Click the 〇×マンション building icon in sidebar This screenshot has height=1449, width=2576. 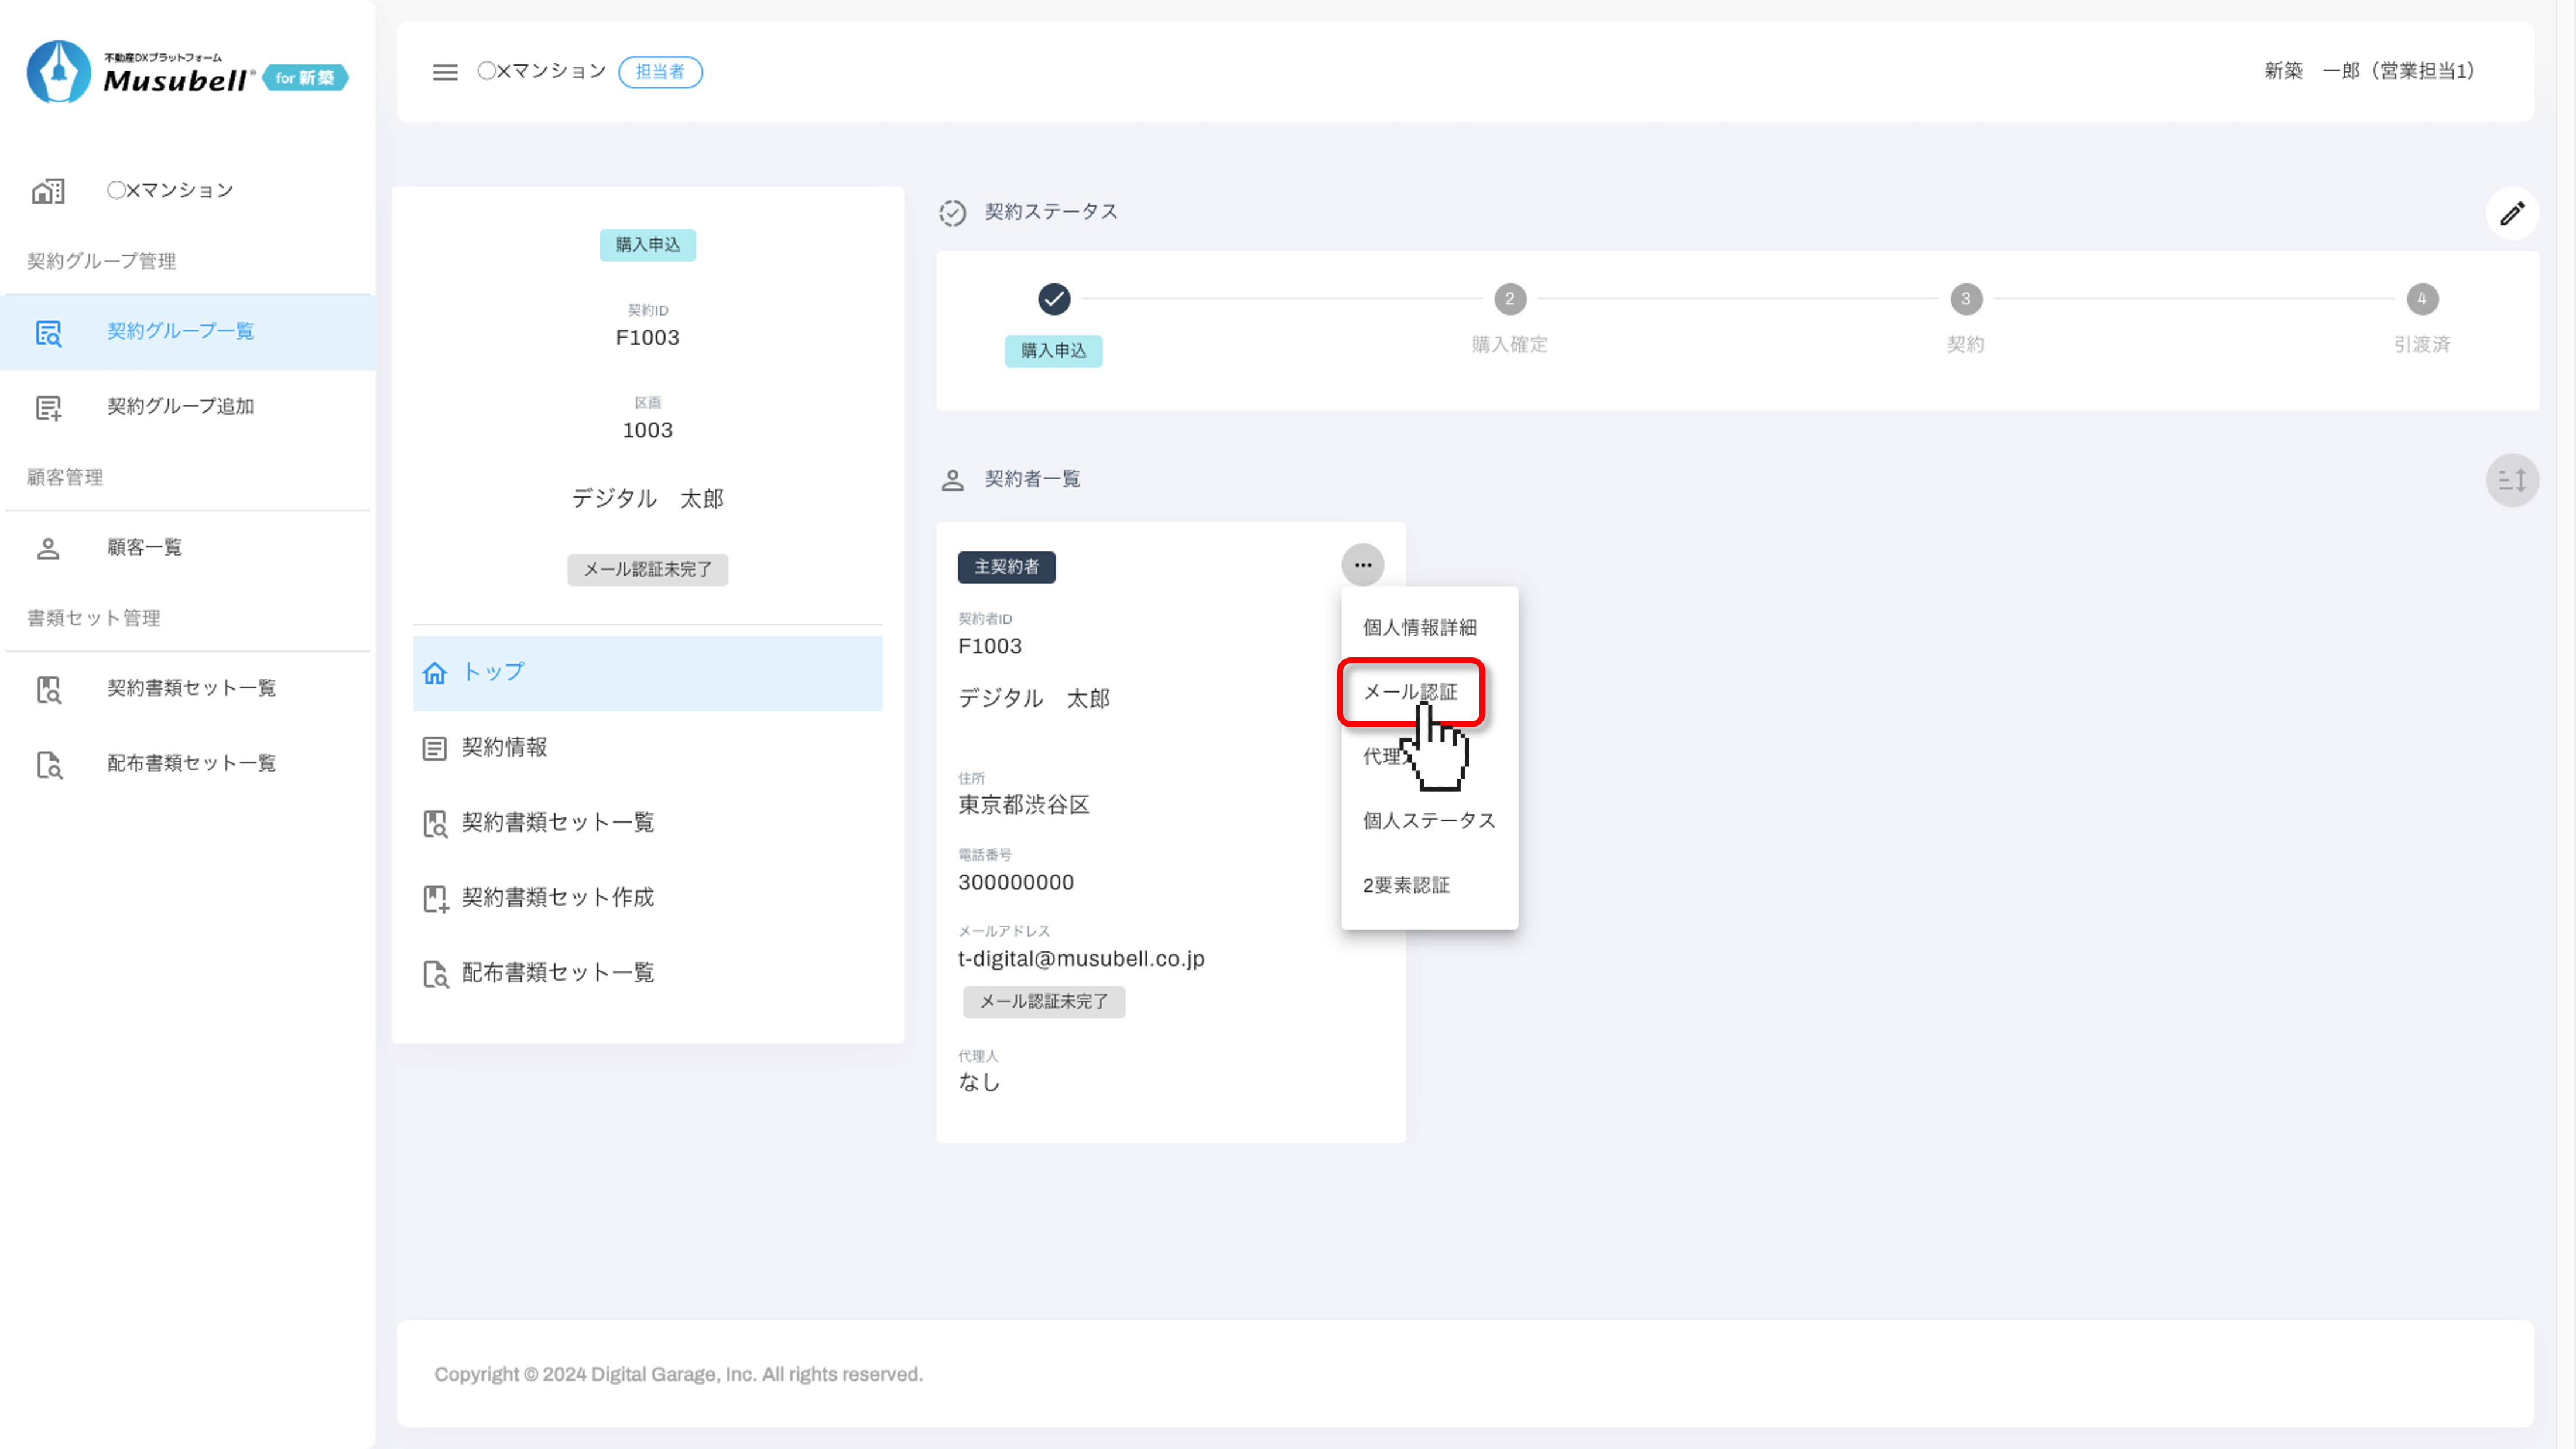(48, 190)
